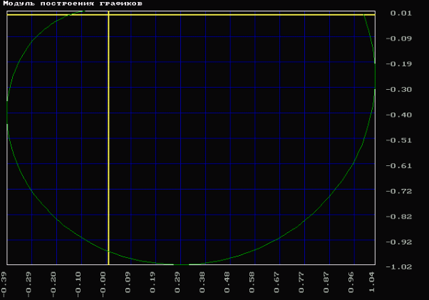This screenshot has width=429, height=300.
Task: Click the title "Модуль построения графиков"
Action: point(73,4)
